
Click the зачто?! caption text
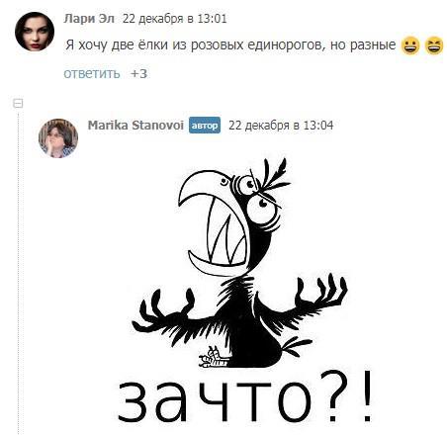click(x=244, y=399)
